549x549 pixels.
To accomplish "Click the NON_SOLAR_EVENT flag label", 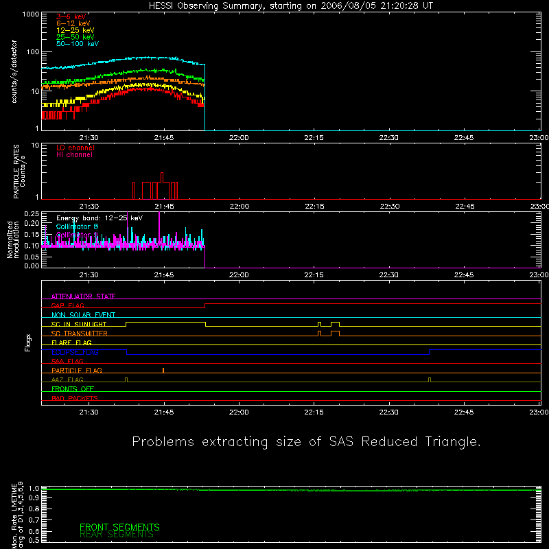I will coord(83,315).
